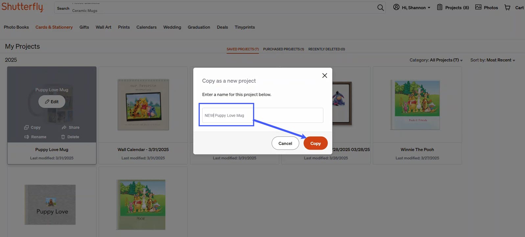This screenshot has height=237, width=525.
Task: Open the framed Eeyore print thumbnail
Action: [x=342, y=103]
